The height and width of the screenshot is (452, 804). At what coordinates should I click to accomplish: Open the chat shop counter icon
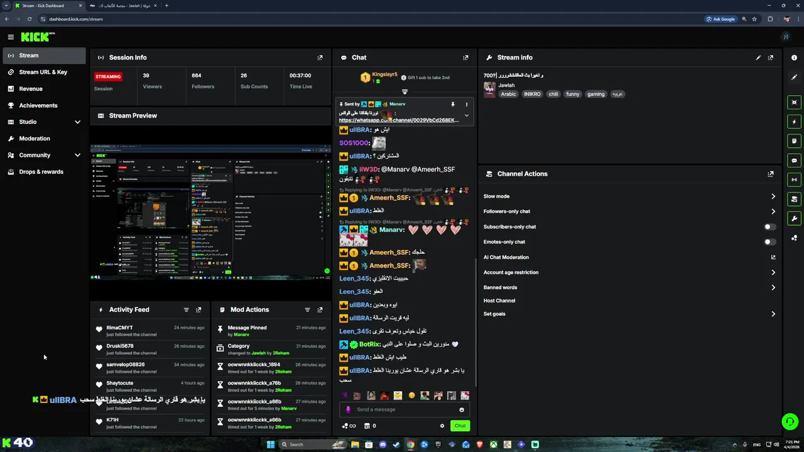pos(370,426)
